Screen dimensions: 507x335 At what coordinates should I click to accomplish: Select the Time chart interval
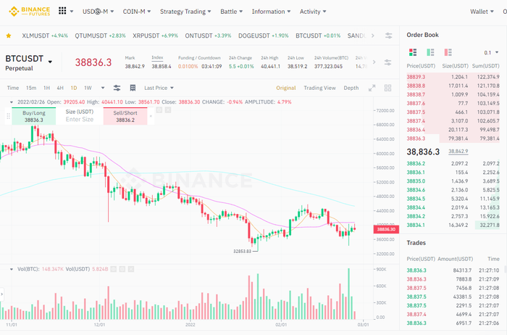pos(13,88)
